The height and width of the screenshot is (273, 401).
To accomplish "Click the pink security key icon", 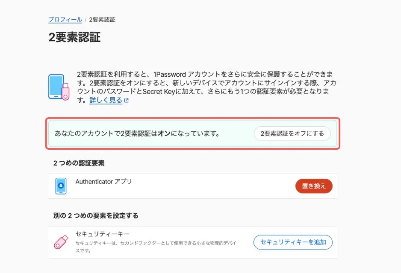I will click(x=61, y=242).
